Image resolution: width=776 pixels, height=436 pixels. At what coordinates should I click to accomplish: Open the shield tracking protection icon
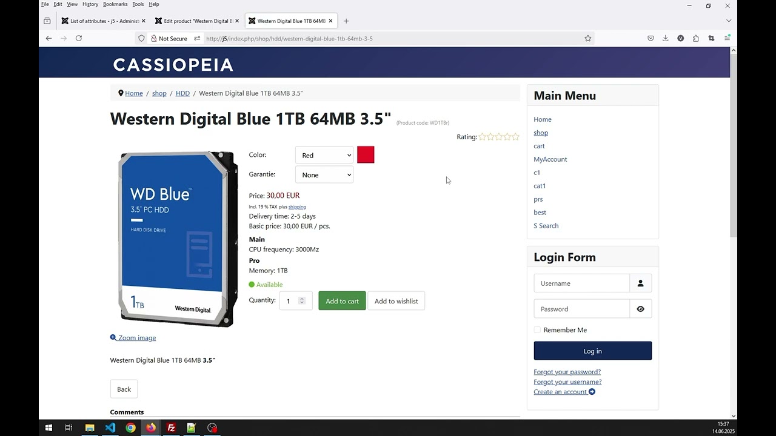coord(141,38)
